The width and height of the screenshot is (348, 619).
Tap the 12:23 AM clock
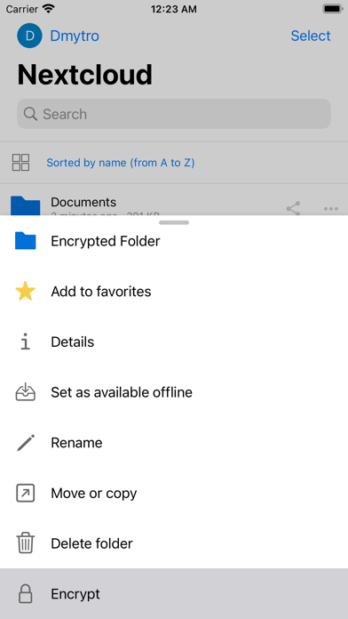[174, 9]
